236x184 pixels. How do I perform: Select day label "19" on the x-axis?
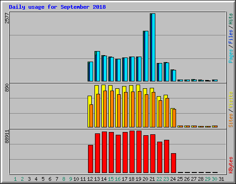(x=138, y=179)
